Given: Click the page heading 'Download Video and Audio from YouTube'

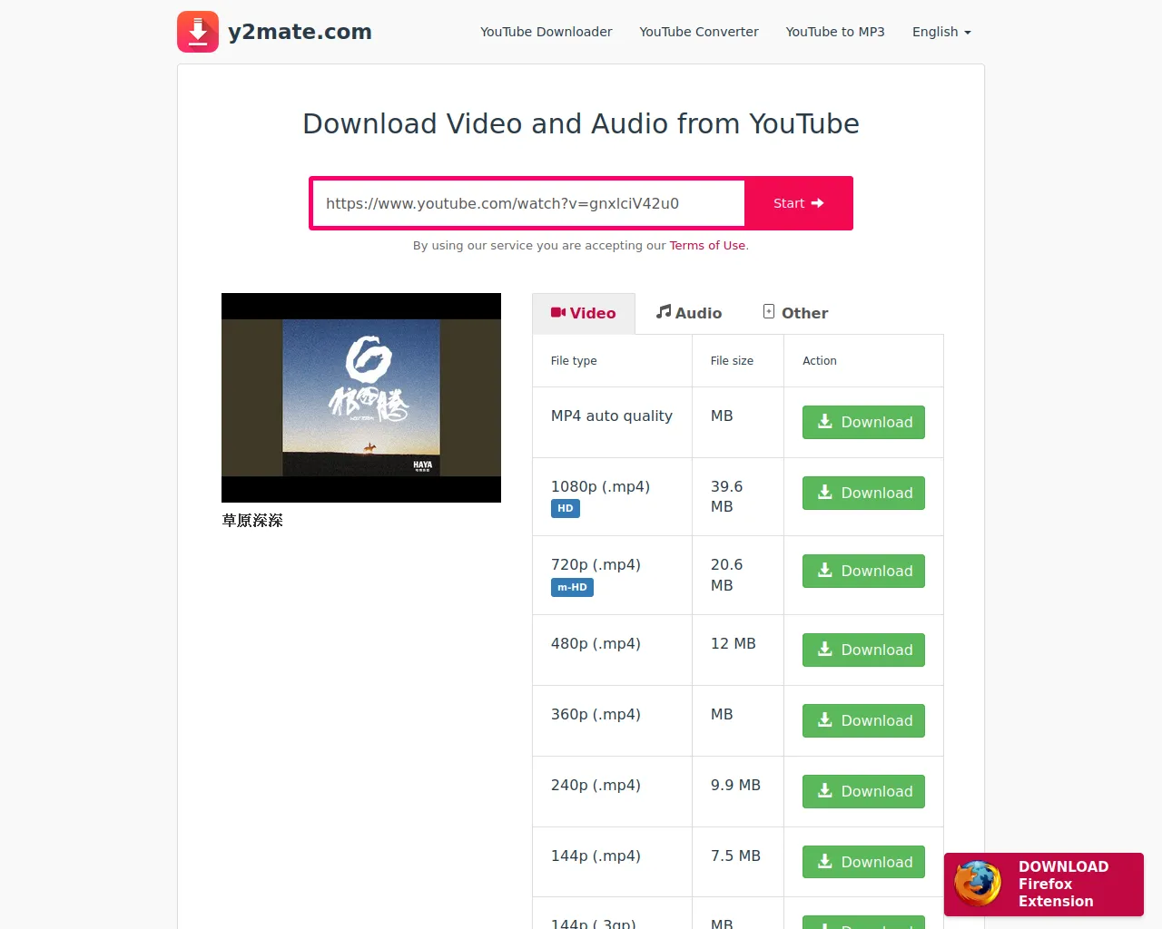Looking at the screenshot, I should coord(581,123).
